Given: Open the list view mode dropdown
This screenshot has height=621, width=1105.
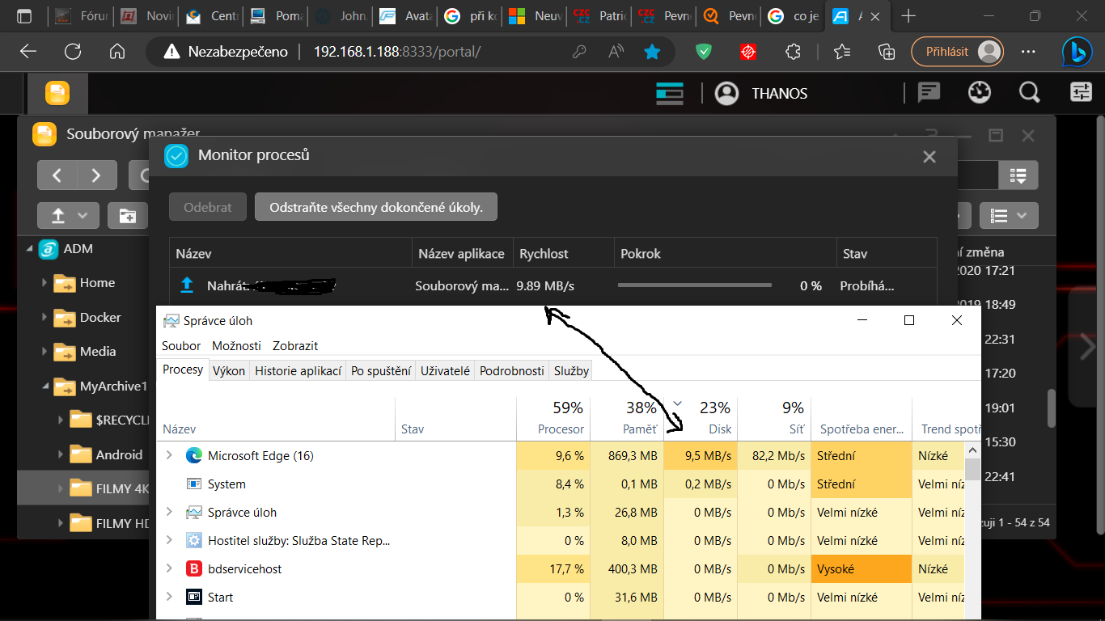Looking at the screenshot, I should click(x=1008, y=215).
